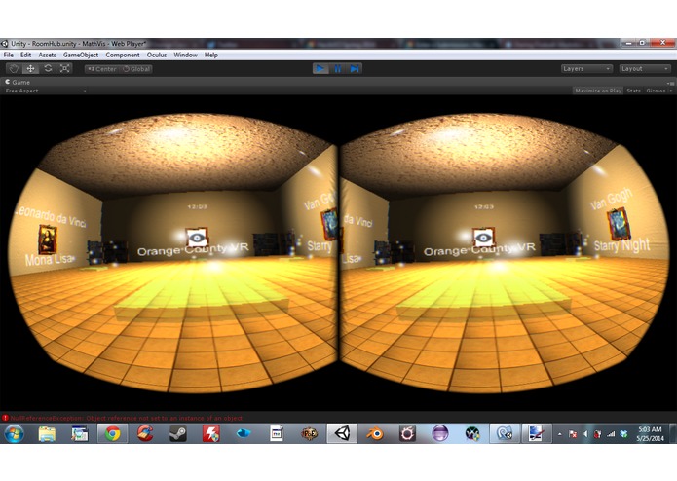
Task: Stop play mode with the Play button
Action: tap(320, 68)
